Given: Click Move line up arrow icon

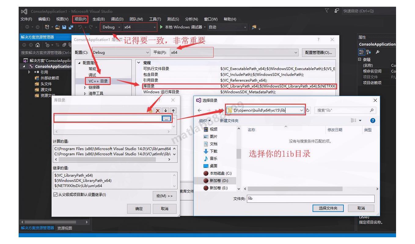Looking at the screenshot, I should pos(173,111).
